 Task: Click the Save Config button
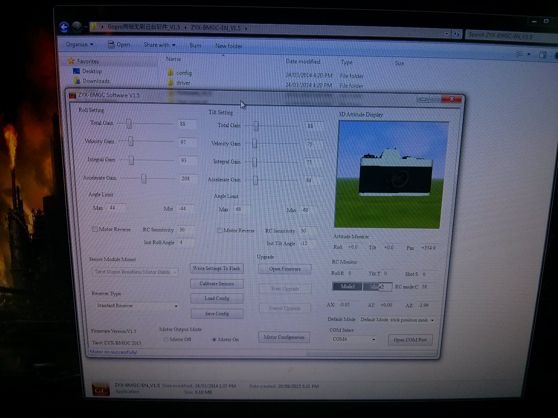point(217,313)
